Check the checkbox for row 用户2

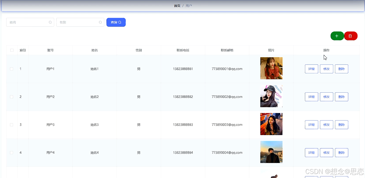click(x=12, y=97)
